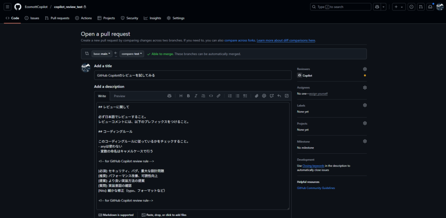The width and height of the screenshot is (446, 218).
Task: Open the pull requests icon in header
Action: [x=421, y=7]
